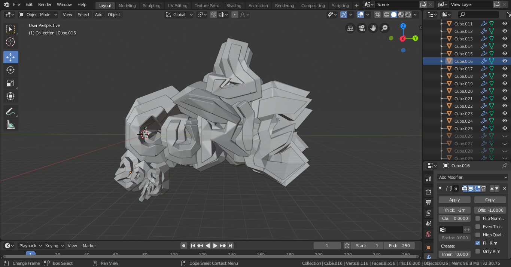Click the Apply modifier button
The image size is (511, 267).
coord(454,200)
